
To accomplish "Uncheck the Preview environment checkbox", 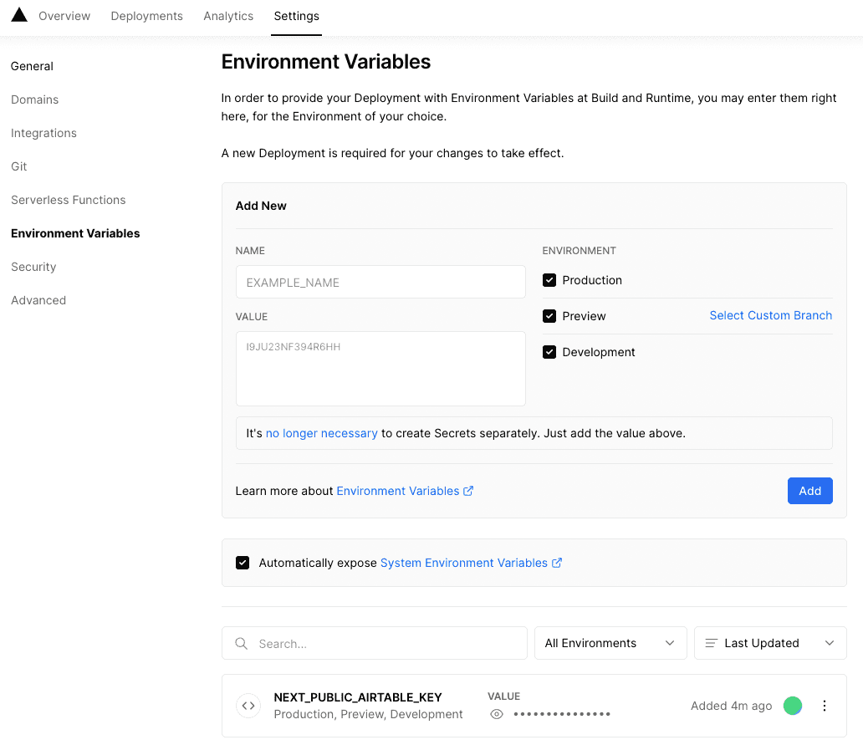I will click(x=549, y=316).
